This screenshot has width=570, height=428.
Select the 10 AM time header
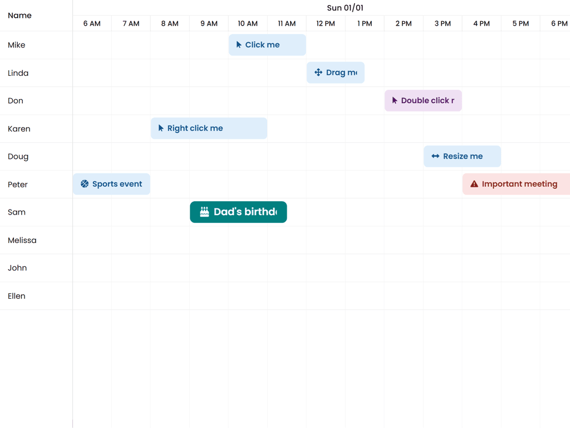[248, 23]
